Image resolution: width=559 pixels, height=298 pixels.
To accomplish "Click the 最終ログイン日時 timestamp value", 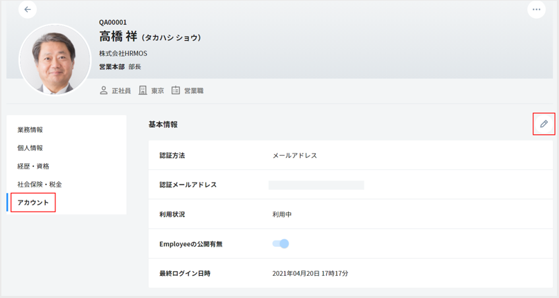I will [x=310, y=274].
